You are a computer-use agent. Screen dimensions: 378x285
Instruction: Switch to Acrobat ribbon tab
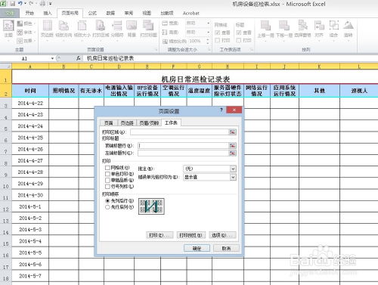[x=191, y=13]
